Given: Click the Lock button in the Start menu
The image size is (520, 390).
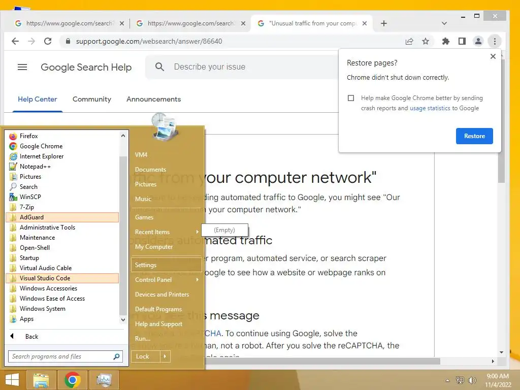Looking at the screenshot, I should click(146, 356).
